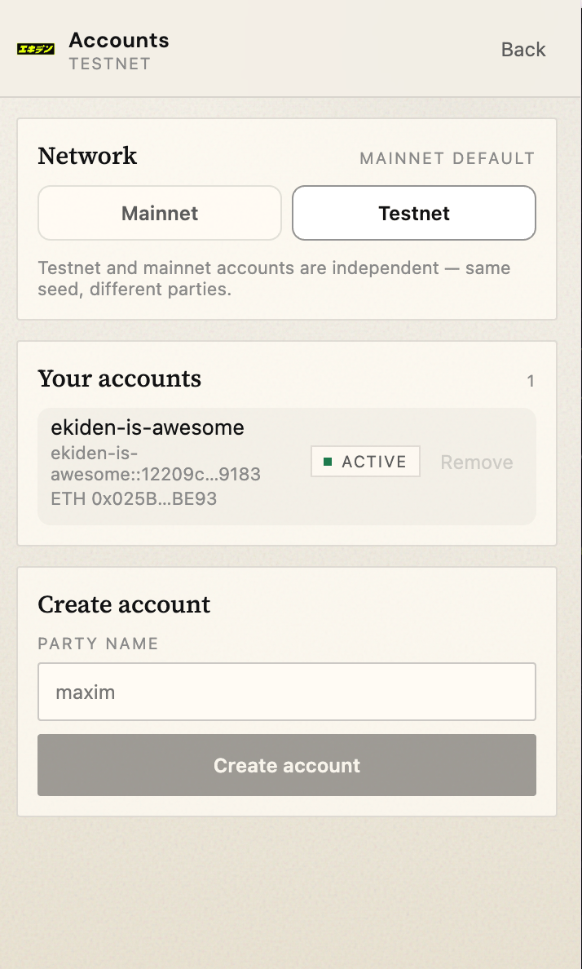Viewport: 582px width, 969px height.
Task: Remove the ekiden-is-awesome account
Action: click(x=476, y=462)
